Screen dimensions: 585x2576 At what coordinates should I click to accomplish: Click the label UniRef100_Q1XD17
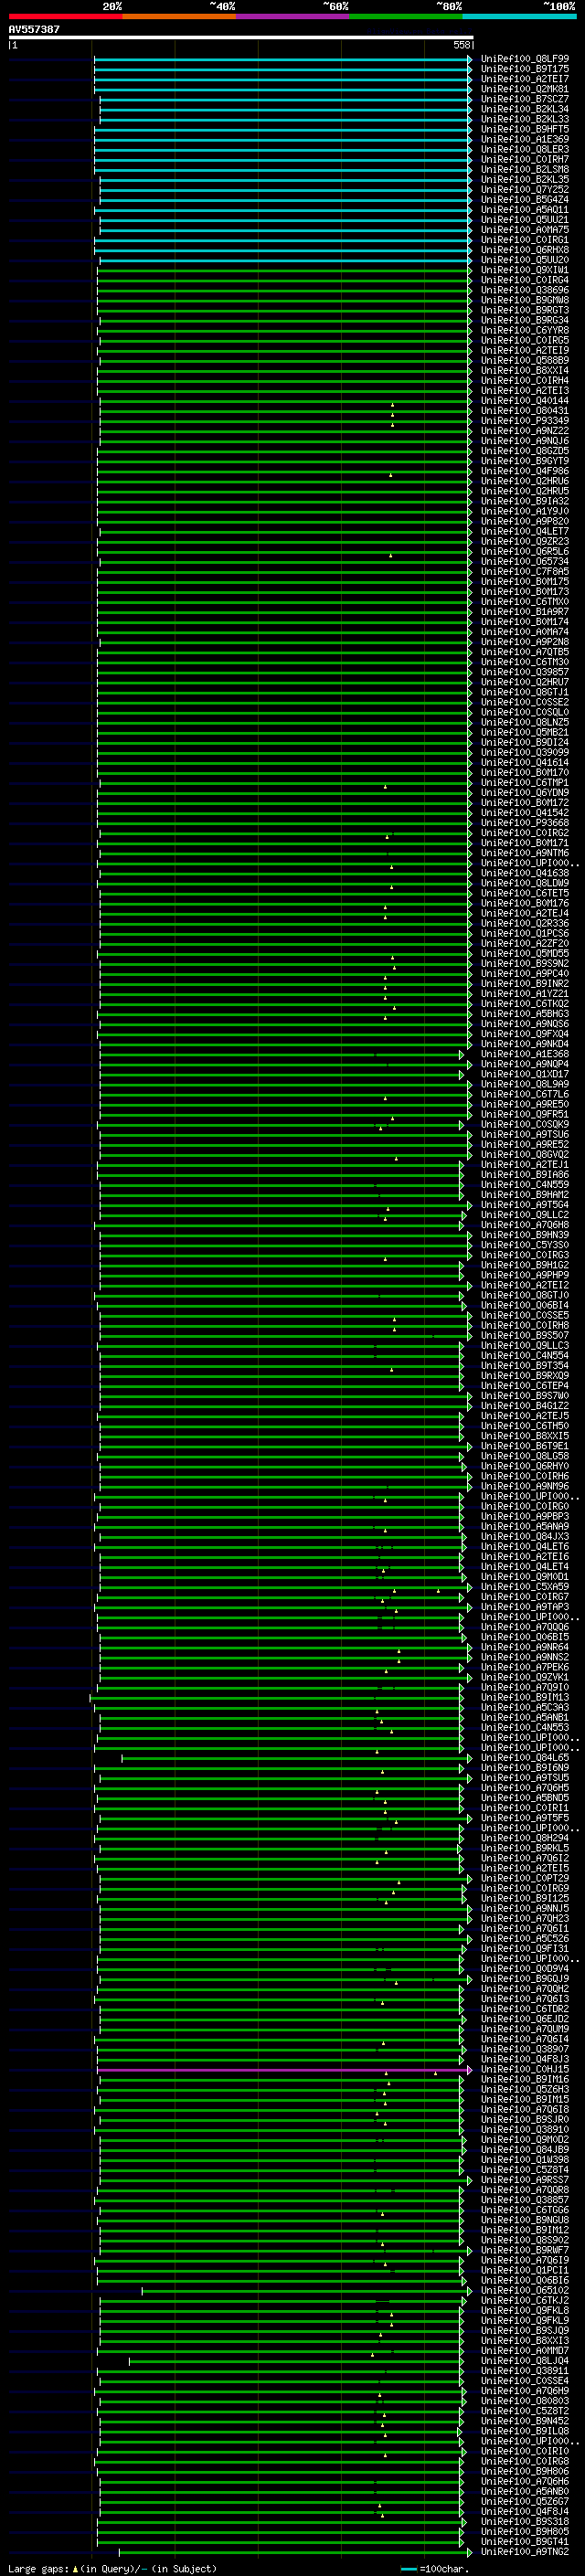[x=525, y=1074]
